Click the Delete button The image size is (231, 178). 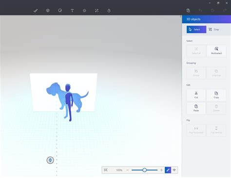click(216, 108)
